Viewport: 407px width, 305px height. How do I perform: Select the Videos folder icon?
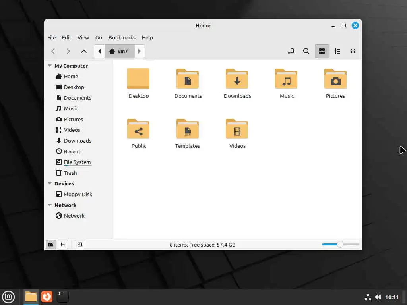click(x=237, y=129)
